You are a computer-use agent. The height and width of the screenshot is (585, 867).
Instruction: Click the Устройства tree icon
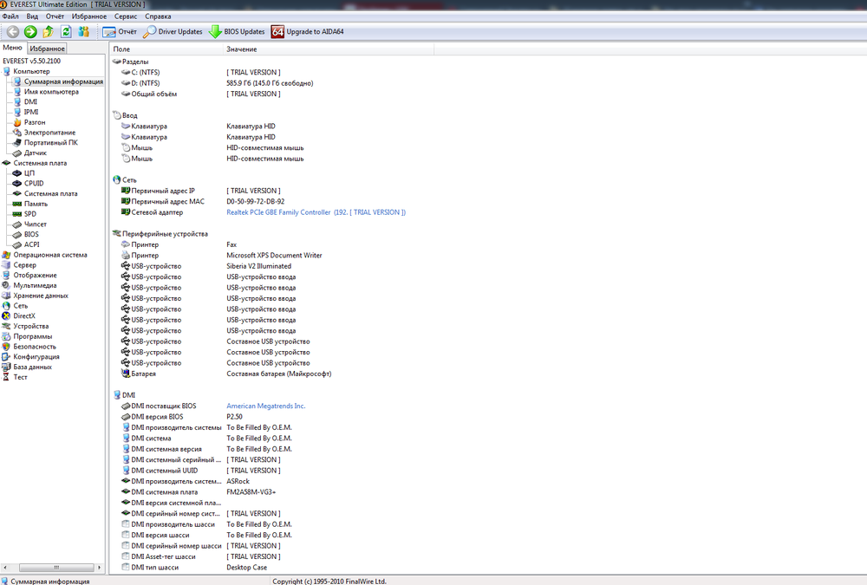[x=6, y=326]
